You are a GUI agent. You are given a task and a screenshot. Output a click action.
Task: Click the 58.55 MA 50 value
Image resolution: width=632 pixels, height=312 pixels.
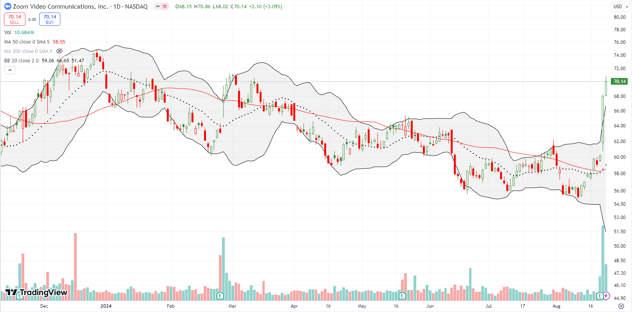59,42
